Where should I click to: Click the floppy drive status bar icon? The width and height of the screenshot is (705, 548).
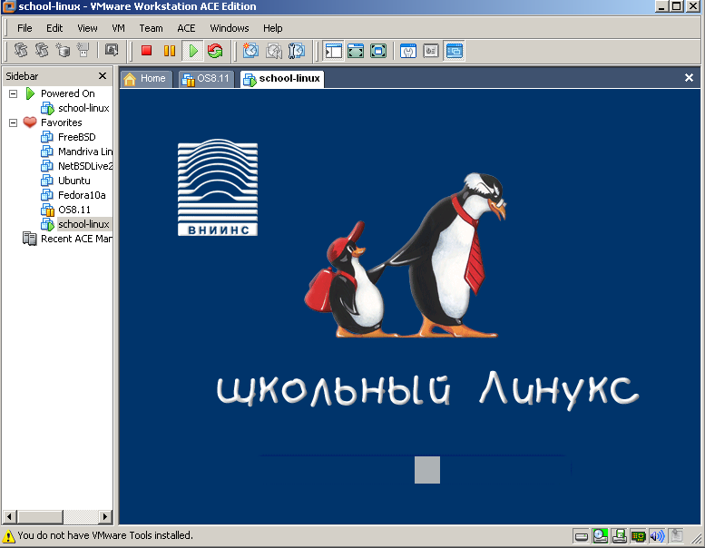coord(620,536)
